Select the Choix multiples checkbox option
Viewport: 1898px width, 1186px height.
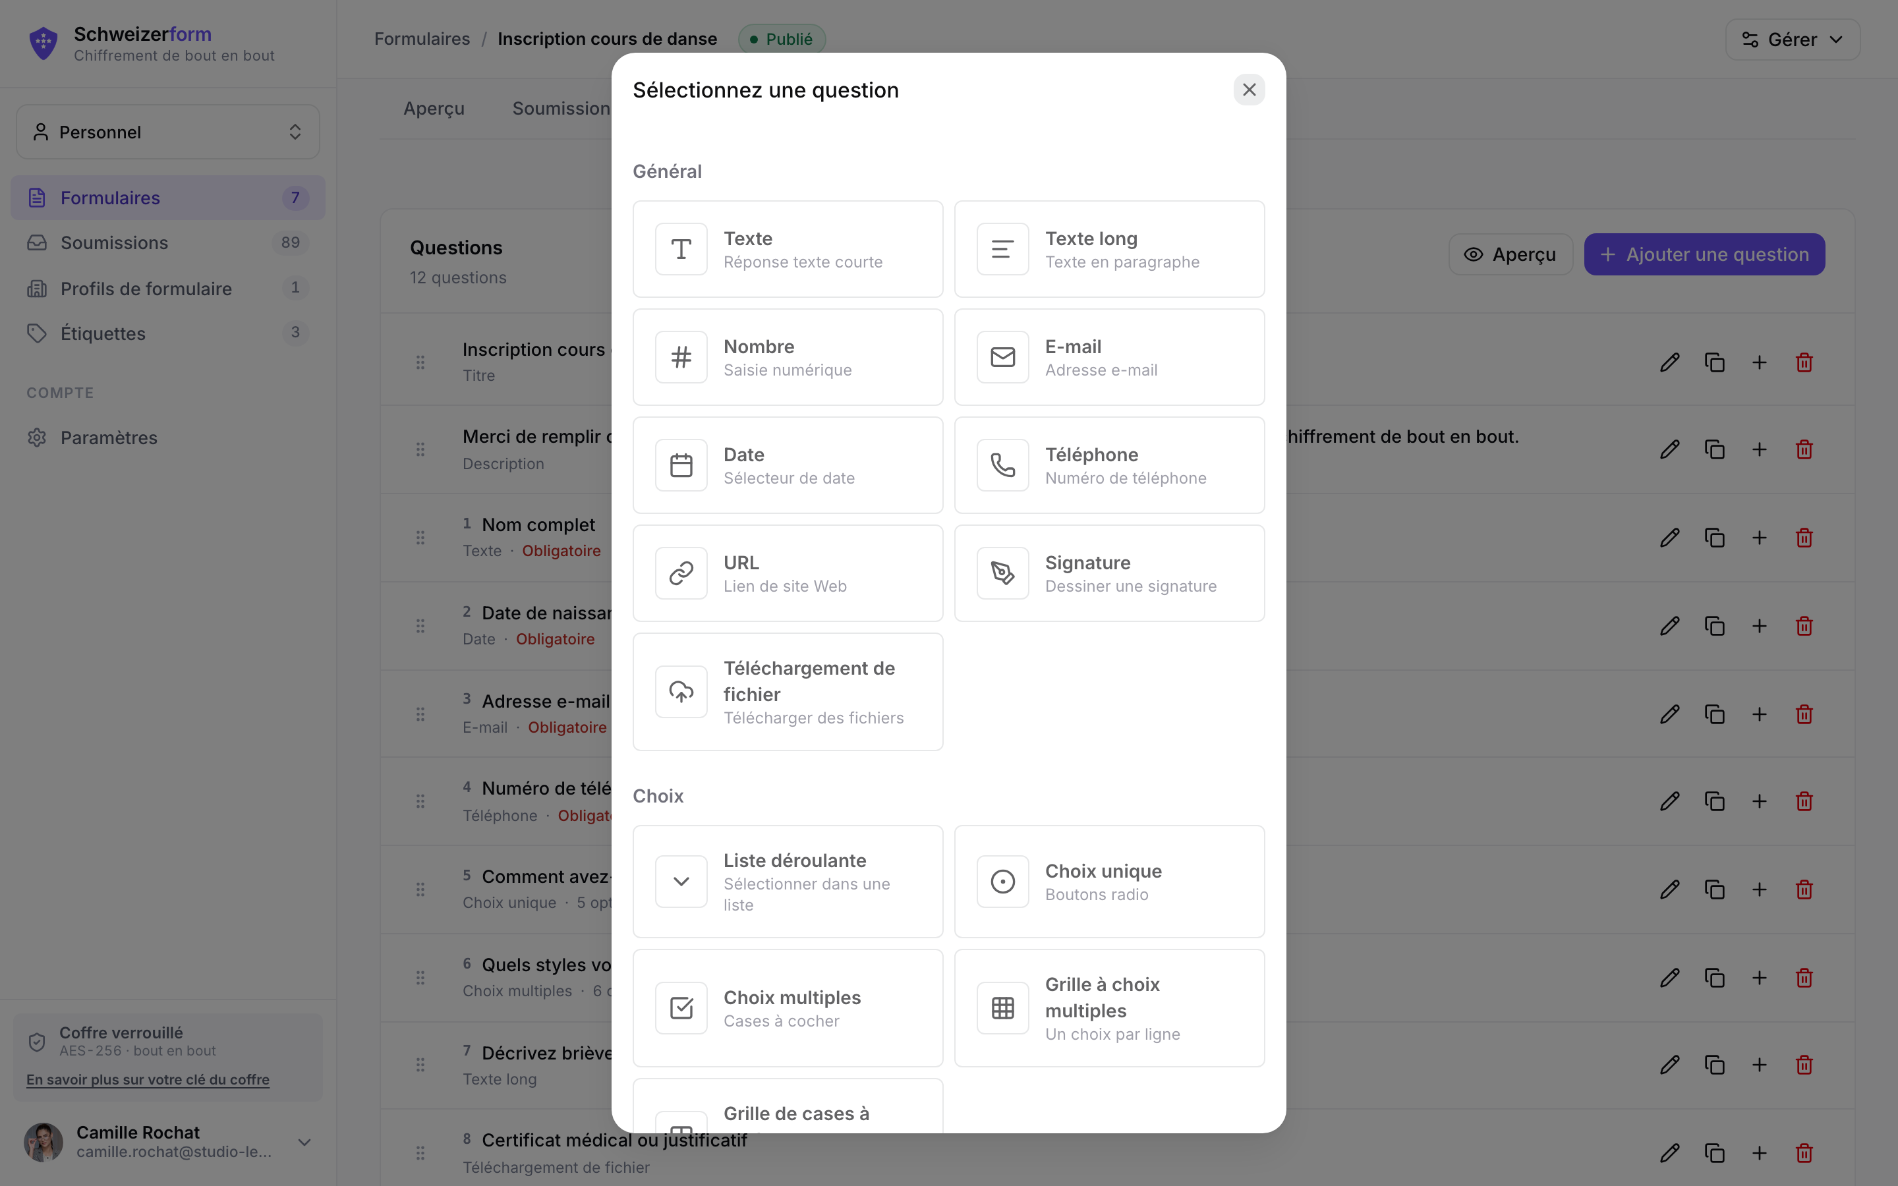click(x=788, y=1008)
